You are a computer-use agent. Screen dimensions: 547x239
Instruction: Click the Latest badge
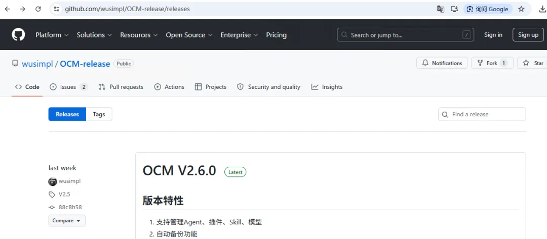(x=235, y=172)
